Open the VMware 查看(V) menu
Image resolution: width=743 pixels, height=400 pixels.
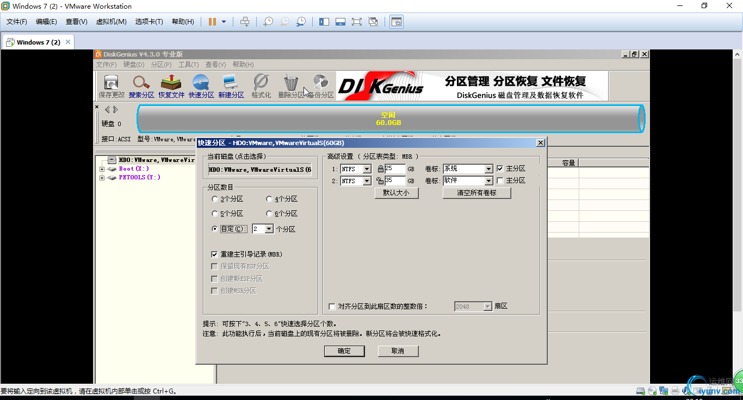(77, 22)
